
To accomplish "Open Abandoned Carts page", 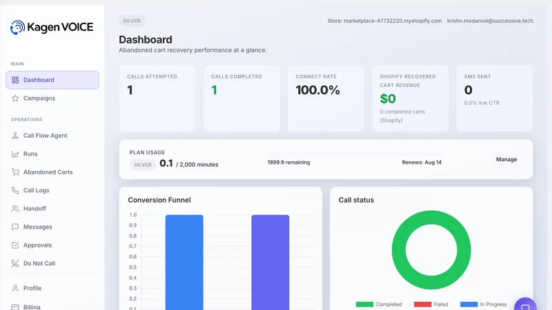I will [52, 172].
